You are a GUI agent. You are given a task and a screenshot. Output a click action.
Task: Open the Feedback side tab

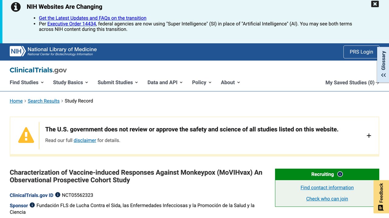[381, 197]
